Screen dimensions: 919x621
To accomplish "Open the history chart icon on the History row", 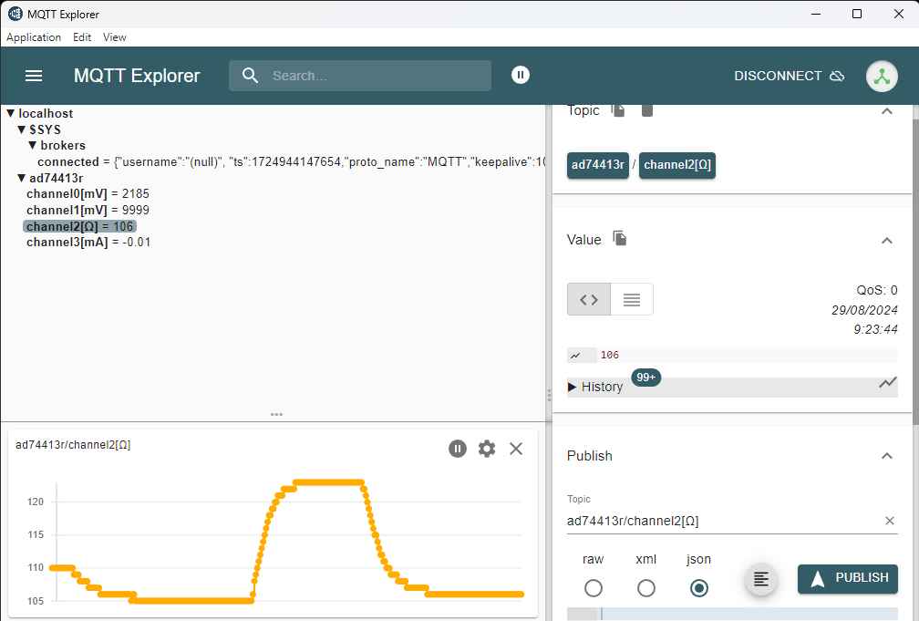I will [887, 383].
